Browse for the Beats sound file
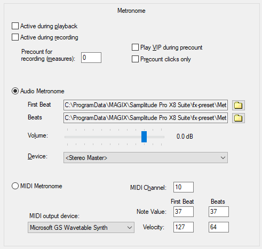Image resolution: width=262 pixels, height=249 pixels. [x=239, y=118]
